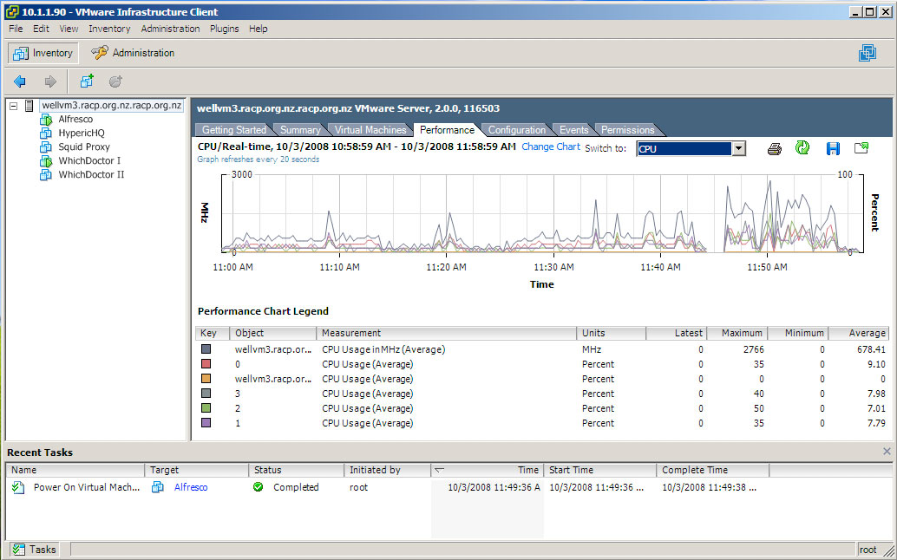Screen dimensions: 897x560
Task: Select the Squid Proxy VM icon
Action: tap(46, 147)
